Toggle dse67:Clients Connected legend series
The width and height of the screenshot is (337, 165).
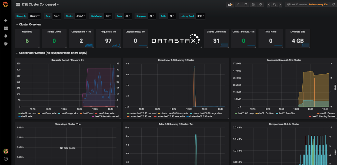tap(106, 116)
